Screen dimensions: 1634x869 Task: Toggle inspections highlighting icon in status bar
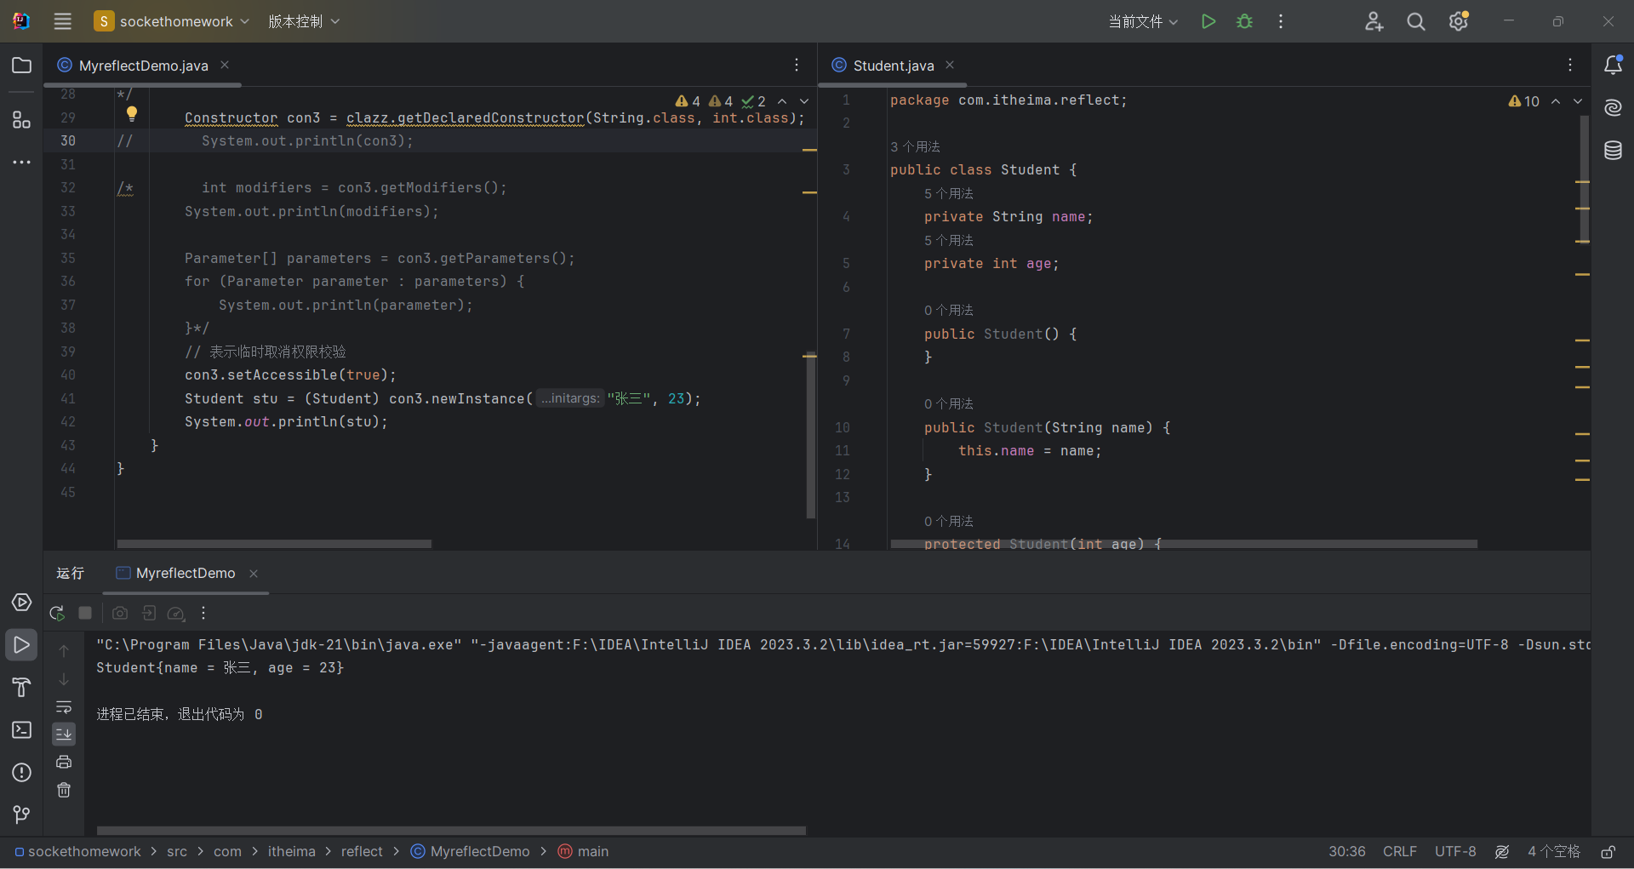[x=1502, y=852]
